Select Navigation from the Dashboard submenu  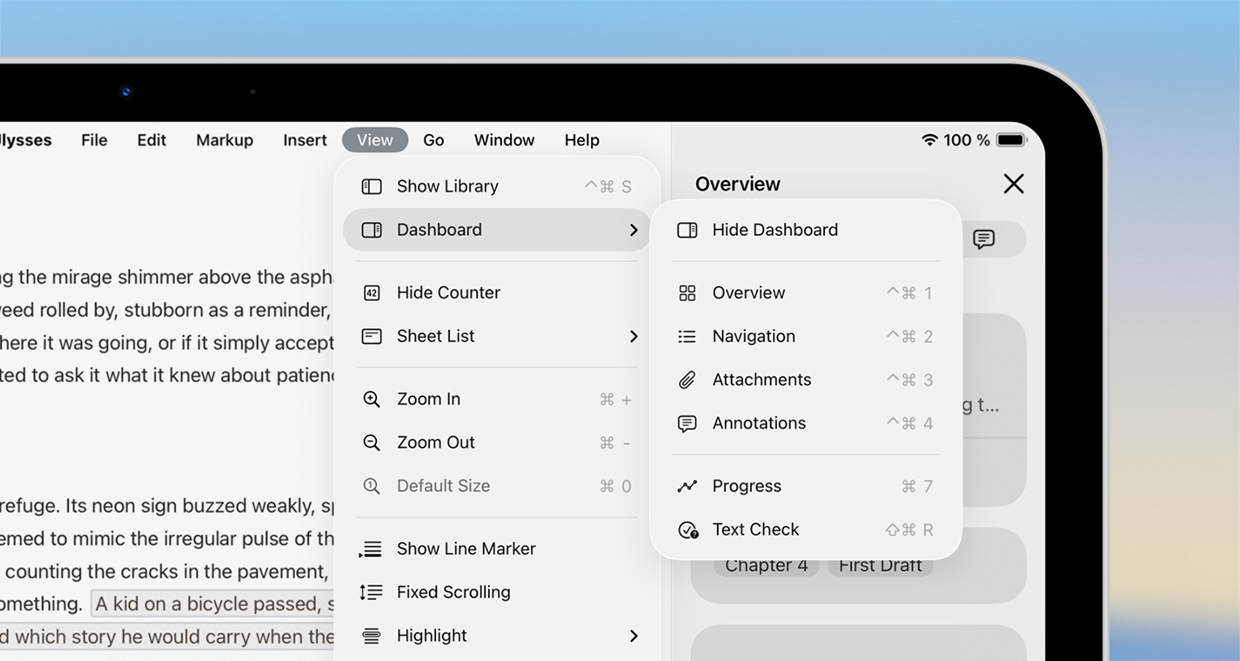tap(754, 337)
